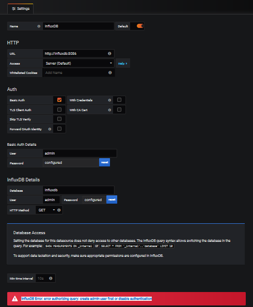Click the Whitelisted Cookies info icon
The image size is (253, 307).
pyautogui.click(x=110, y=73)
